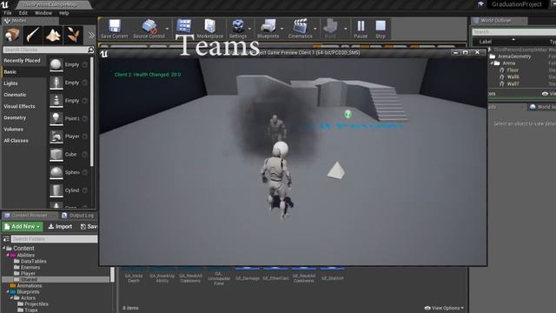
Task: Select Player Start thumbnail in class list
Action: [x=56, y=137]
